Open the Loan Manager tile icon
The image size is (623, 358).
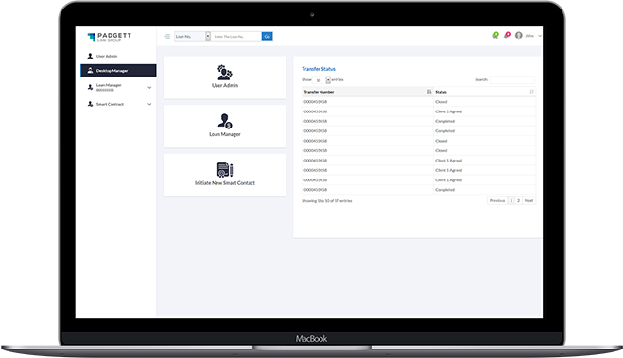(224, 121)
